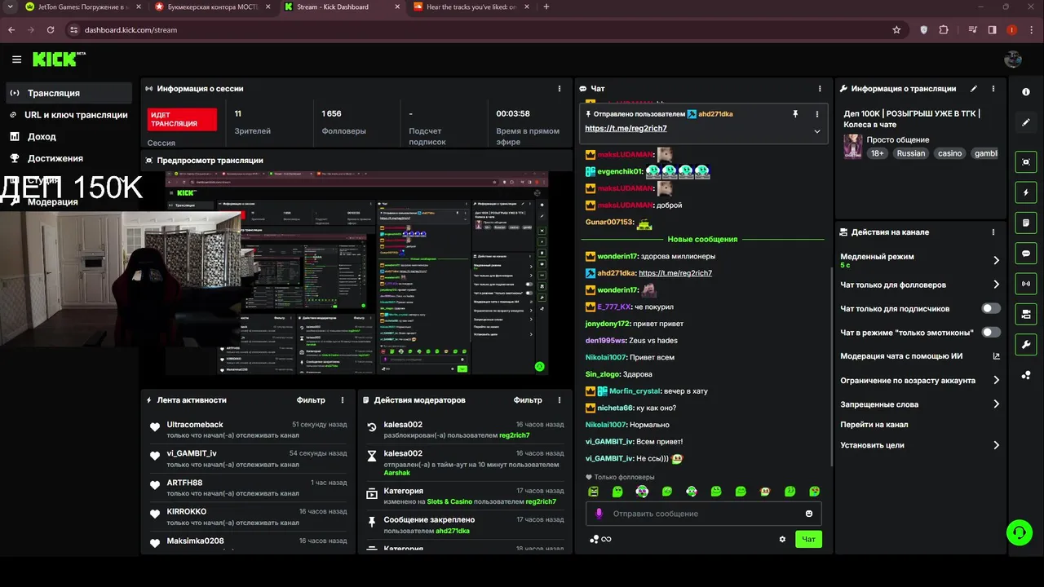Unpin the pinned chat message
1044x587 pixels.
click(x=795, y=114)
